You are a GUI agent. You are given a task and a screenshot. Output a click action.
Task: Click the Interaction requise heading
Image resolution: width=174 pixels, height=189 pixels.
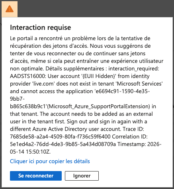point(41,27)
